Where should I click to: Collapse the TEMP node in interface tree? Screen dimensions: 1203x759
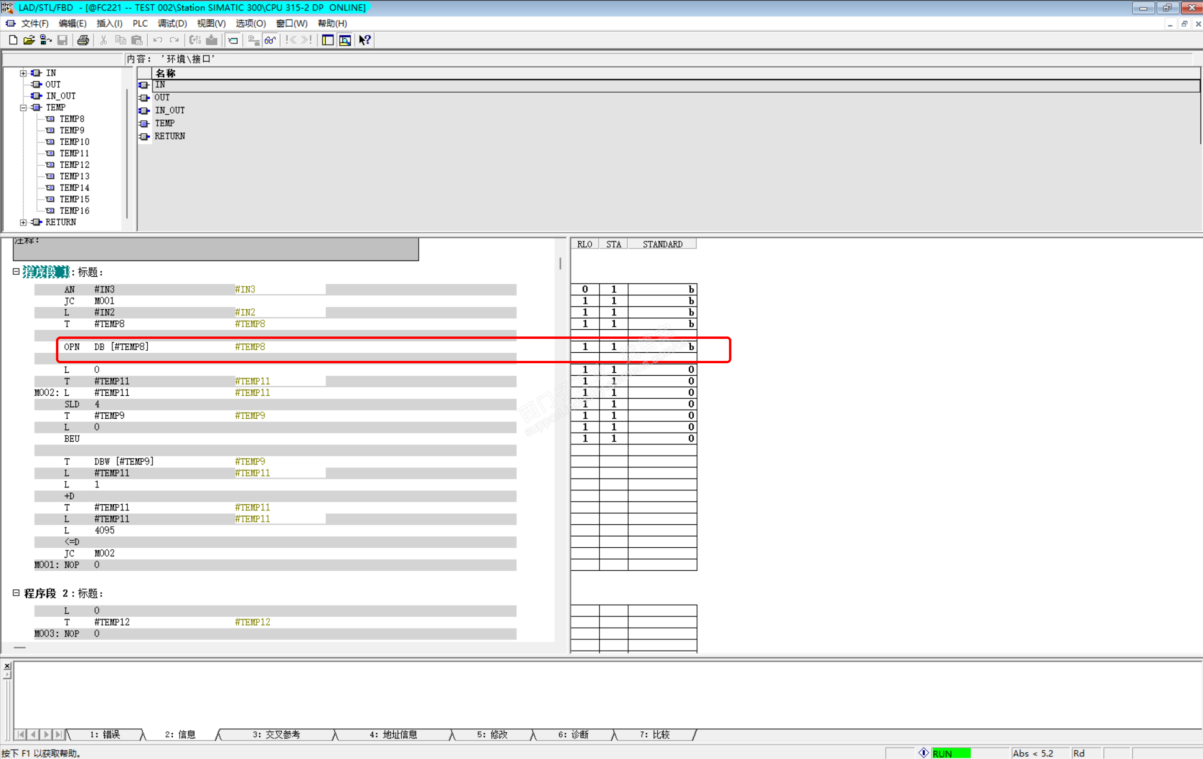click(23, 108)
